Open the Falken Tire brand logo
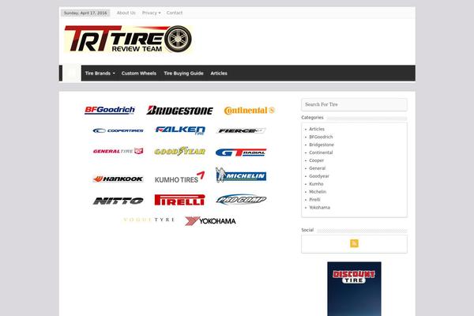474x316 pixels. [180, 130]
